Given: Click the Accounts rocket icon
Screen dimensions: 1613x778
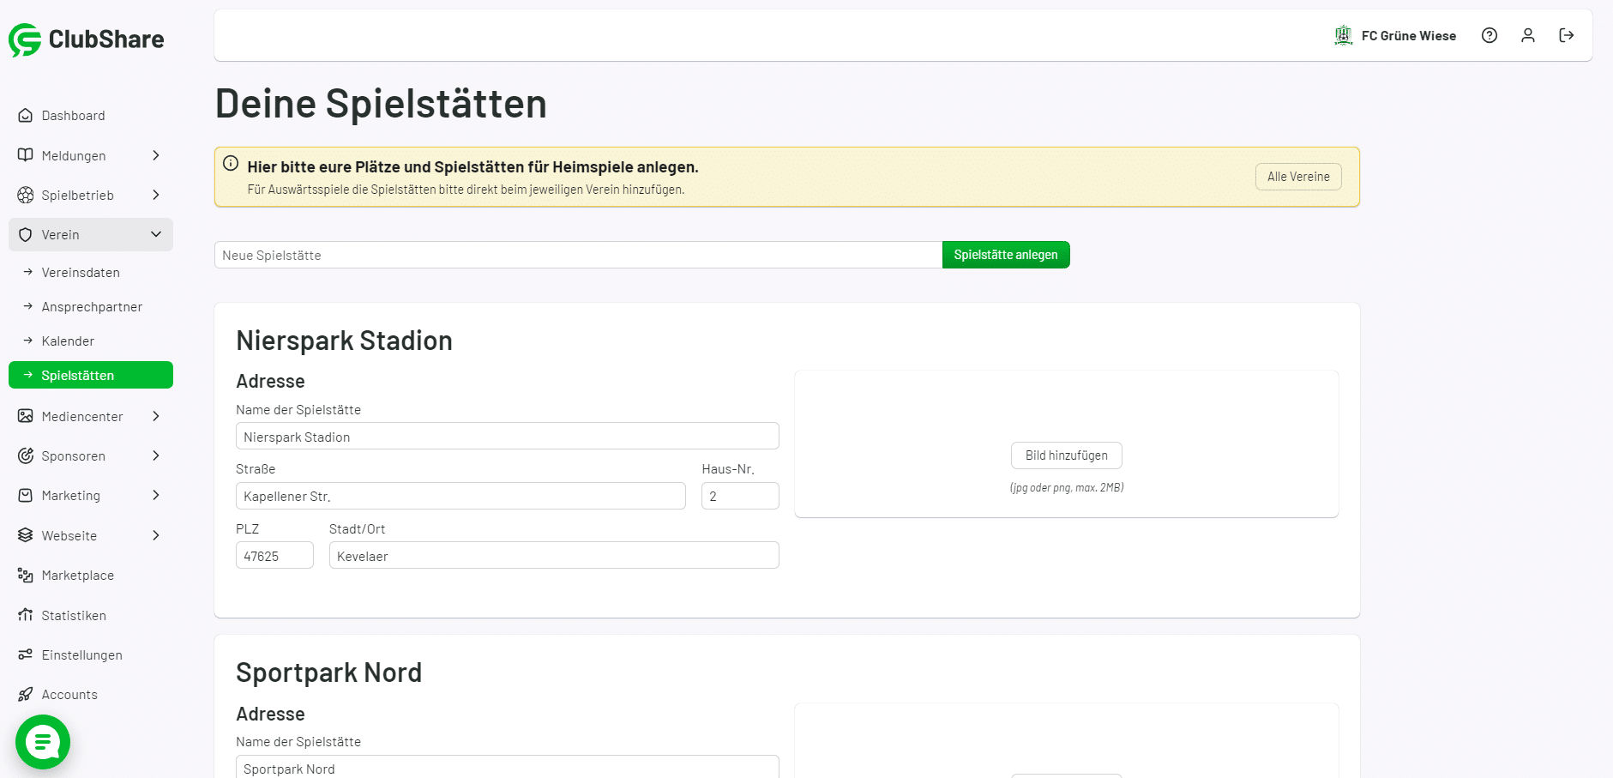Looking at the screenshot, I should [x=26, y=694].
